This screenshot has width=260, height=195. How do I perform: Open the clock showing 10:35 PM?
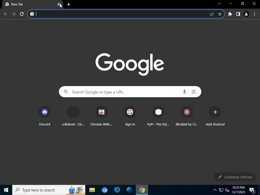point(238,190)
